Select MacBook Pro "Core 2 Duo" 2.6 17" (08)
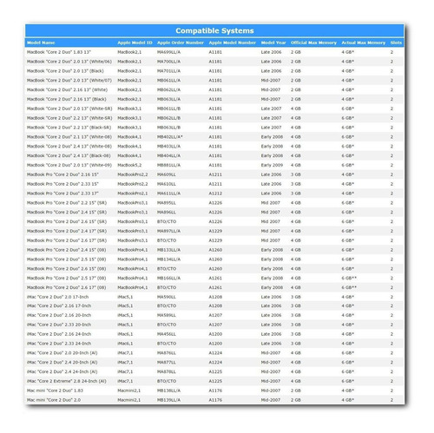Image resolution: width=434 pixels, height=433 pixels. [x=67, y=287]
